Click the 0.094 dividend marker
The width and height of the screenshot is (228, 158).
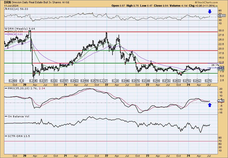coord(157,81)
